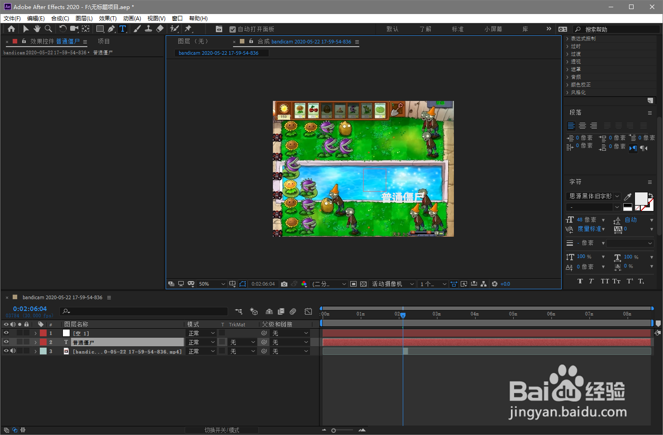The width and height of the screenshot is (663, 435).
Task: Show more workspaces with the double arrow
Action: tap(549, 29)
